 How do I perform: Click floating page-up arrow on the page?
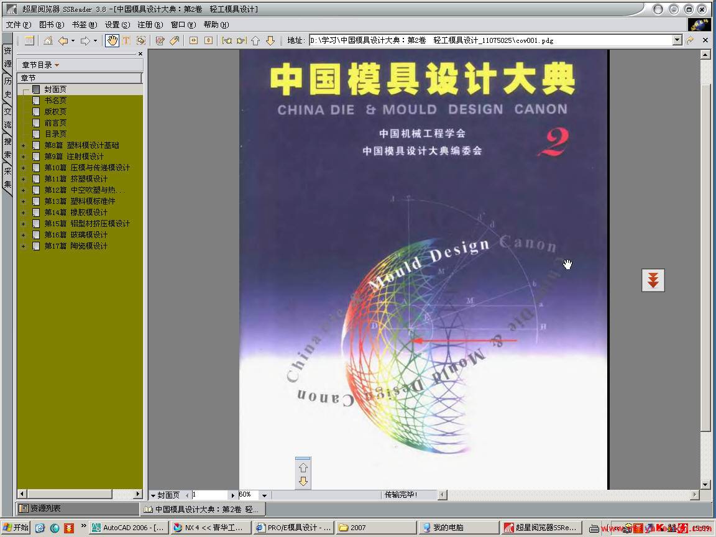(x=303, y=468)
